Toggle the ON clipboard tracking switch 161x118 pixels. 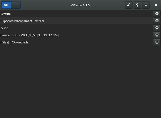coord(11,5)
